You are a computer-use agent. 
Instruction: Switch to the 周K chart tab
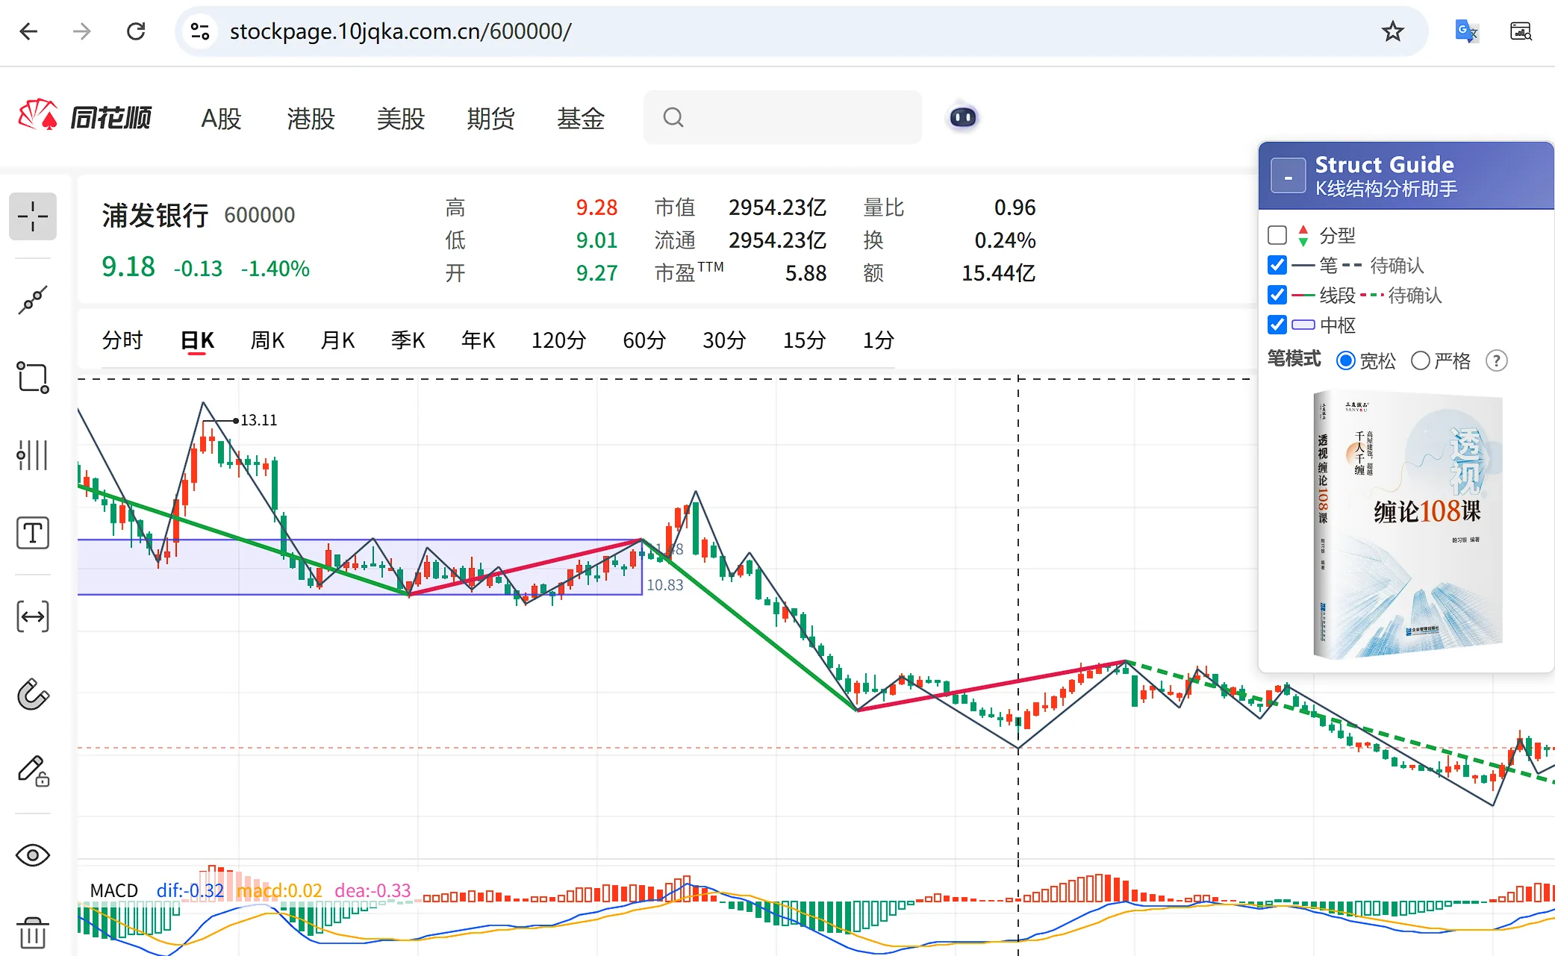[267, 341]
